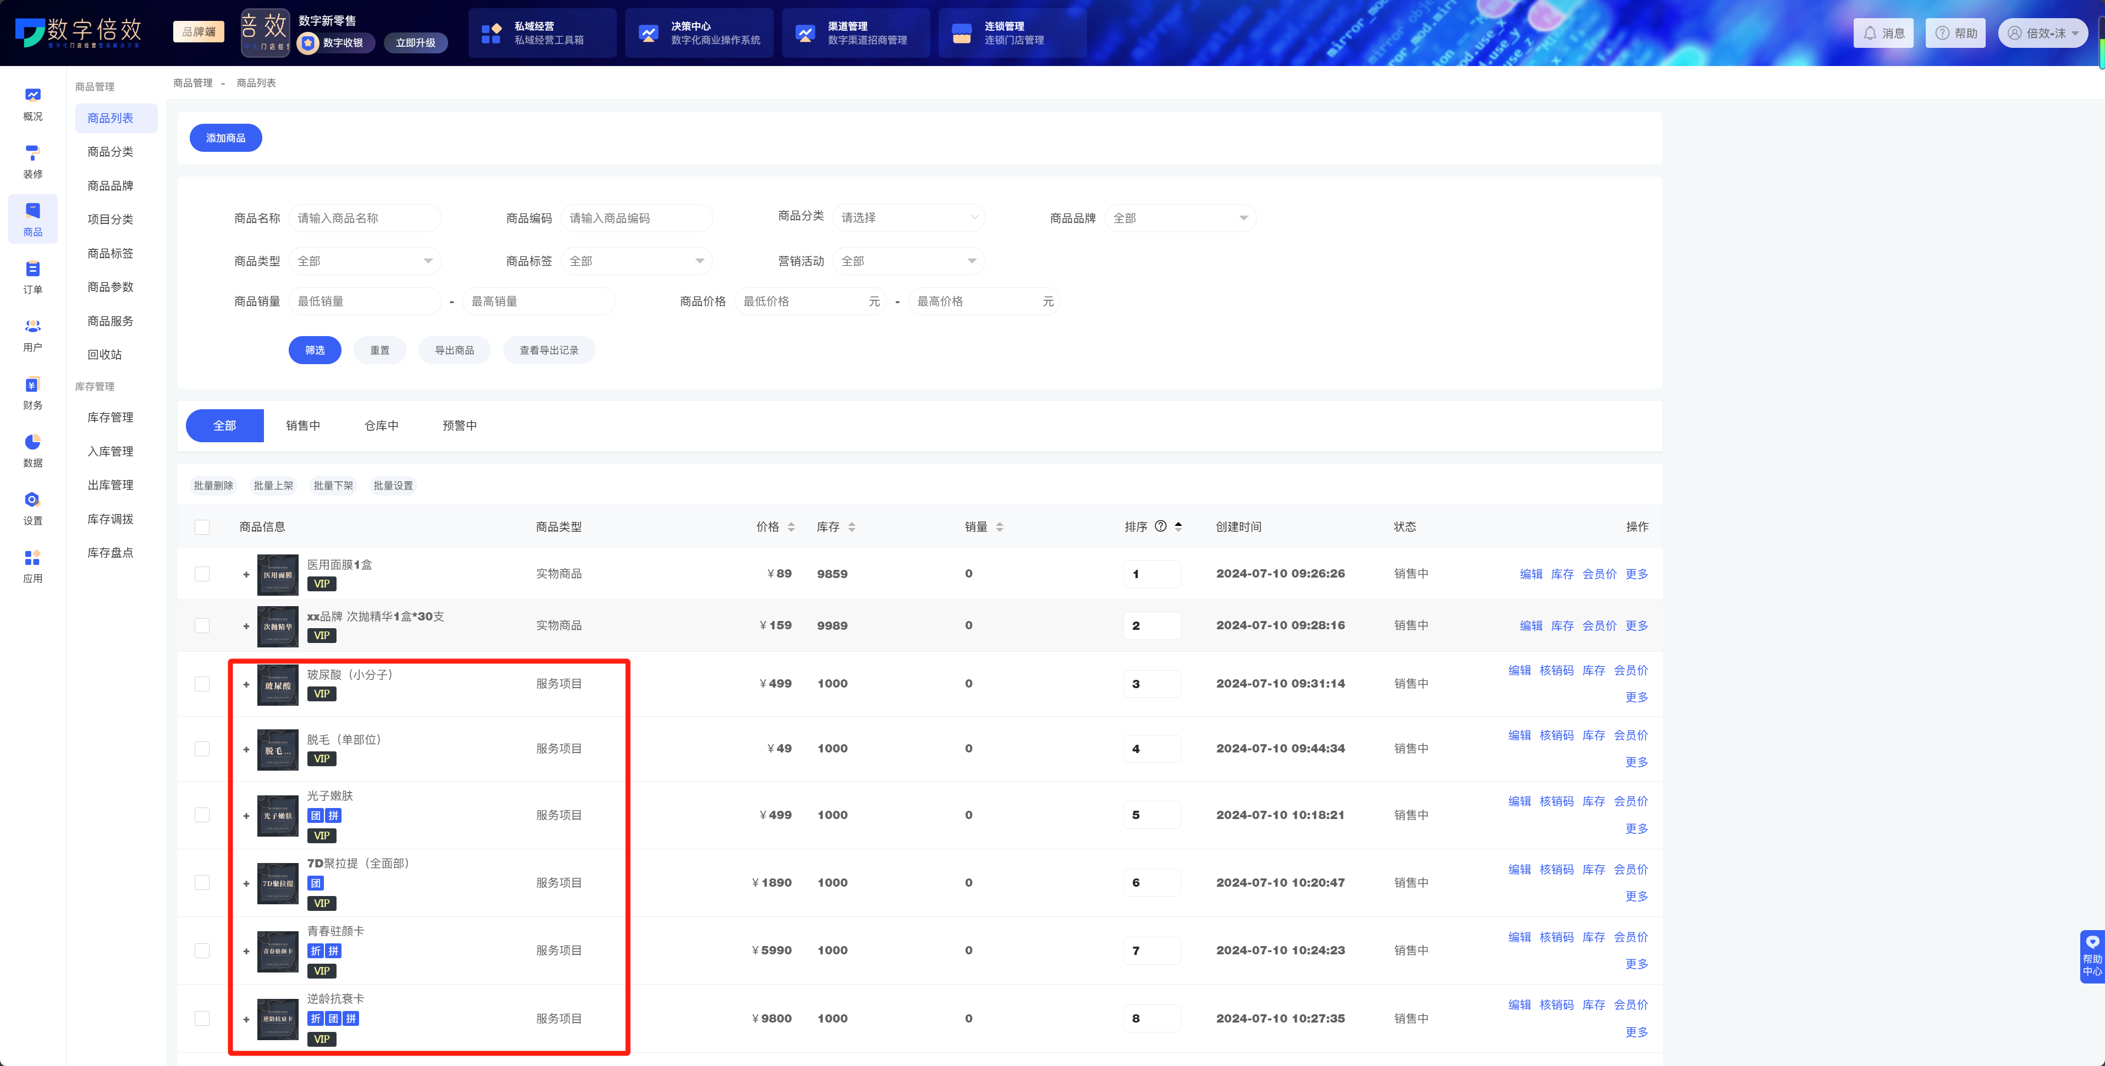The image size is (2105, 1066).
Task: Open the 商品分类 dropdown
Action: (x=908, y=217)
